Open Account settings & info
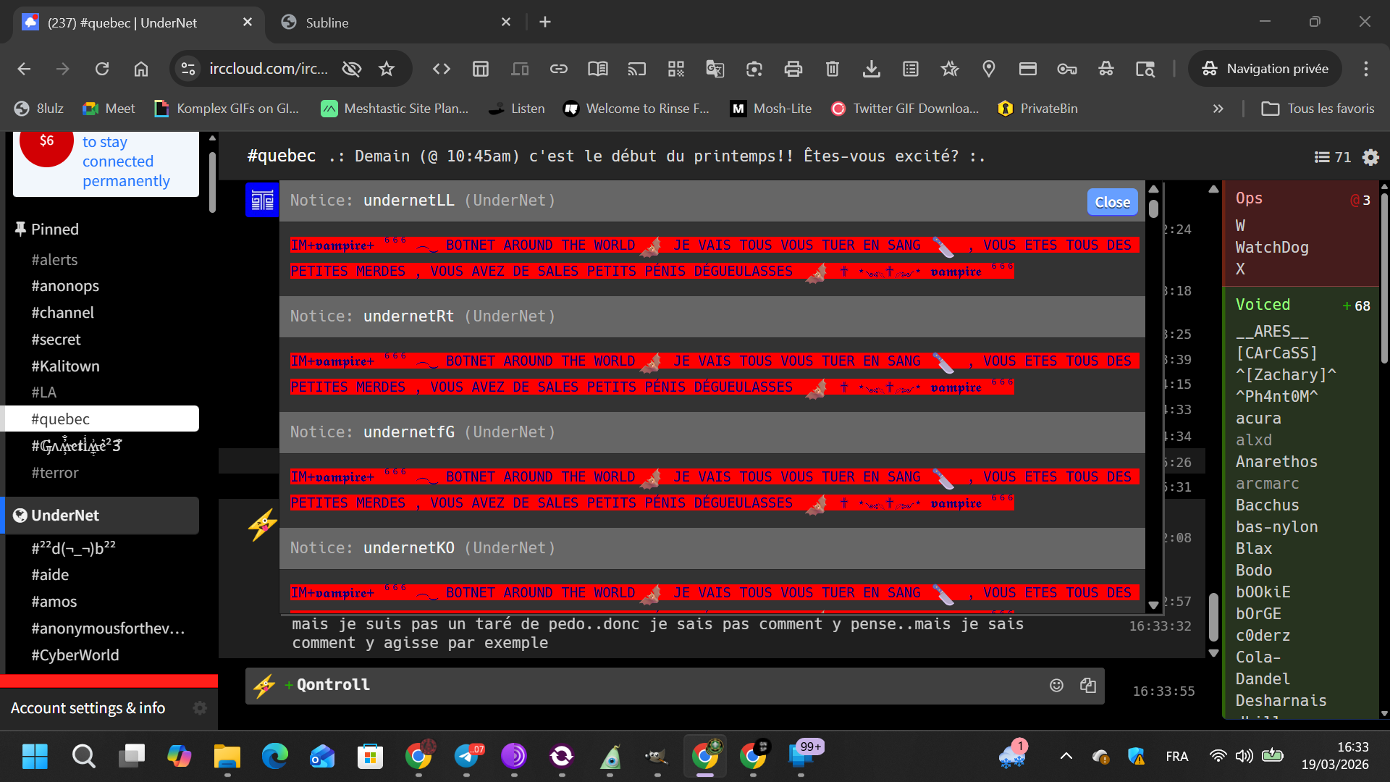Screen dimensions: 1390x782 tap(88, 708)
